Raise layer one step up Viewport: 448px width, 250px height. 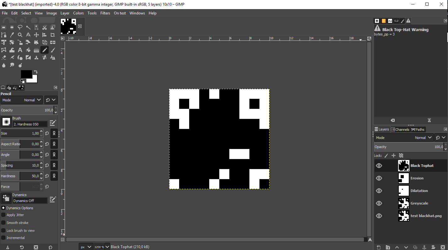[x=397, y=247]
